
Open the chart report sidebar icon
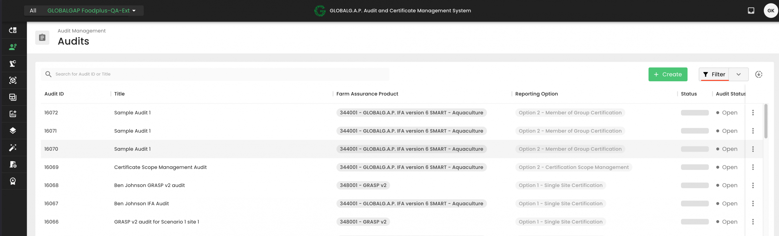pyautogui.click(x=13, y=114)
